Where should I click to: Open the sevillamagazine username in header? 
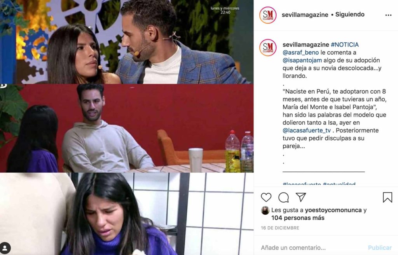(x=305, y=15)
